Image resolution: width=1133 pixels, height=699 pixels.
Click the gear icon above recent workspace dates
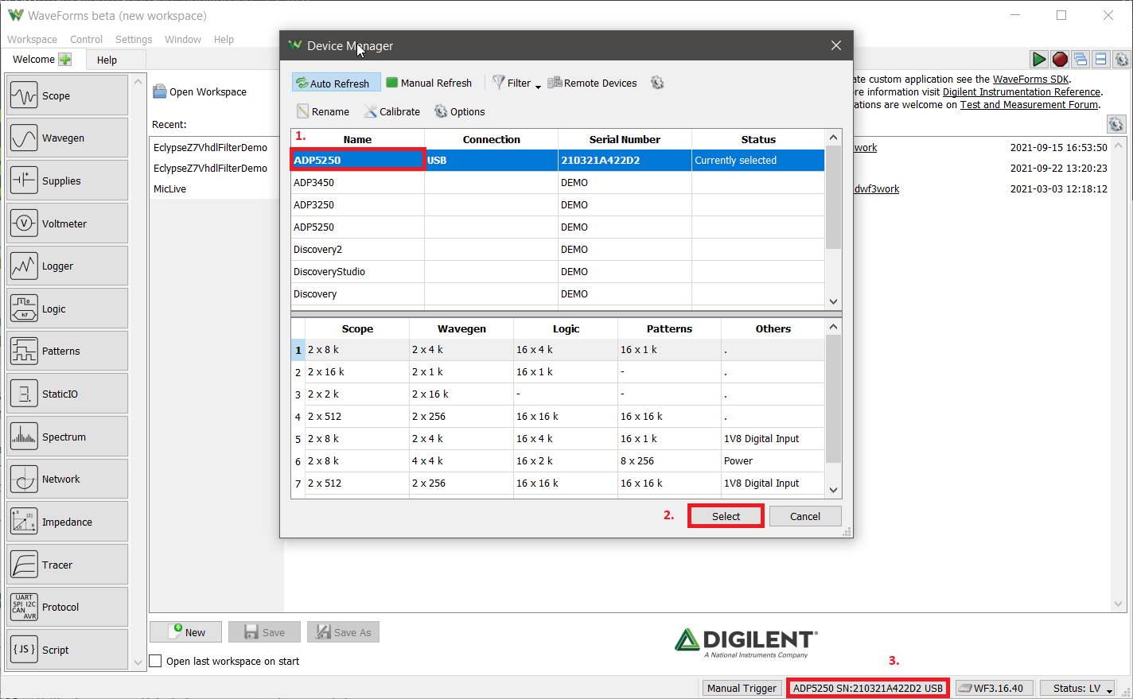click(1116, 124)
